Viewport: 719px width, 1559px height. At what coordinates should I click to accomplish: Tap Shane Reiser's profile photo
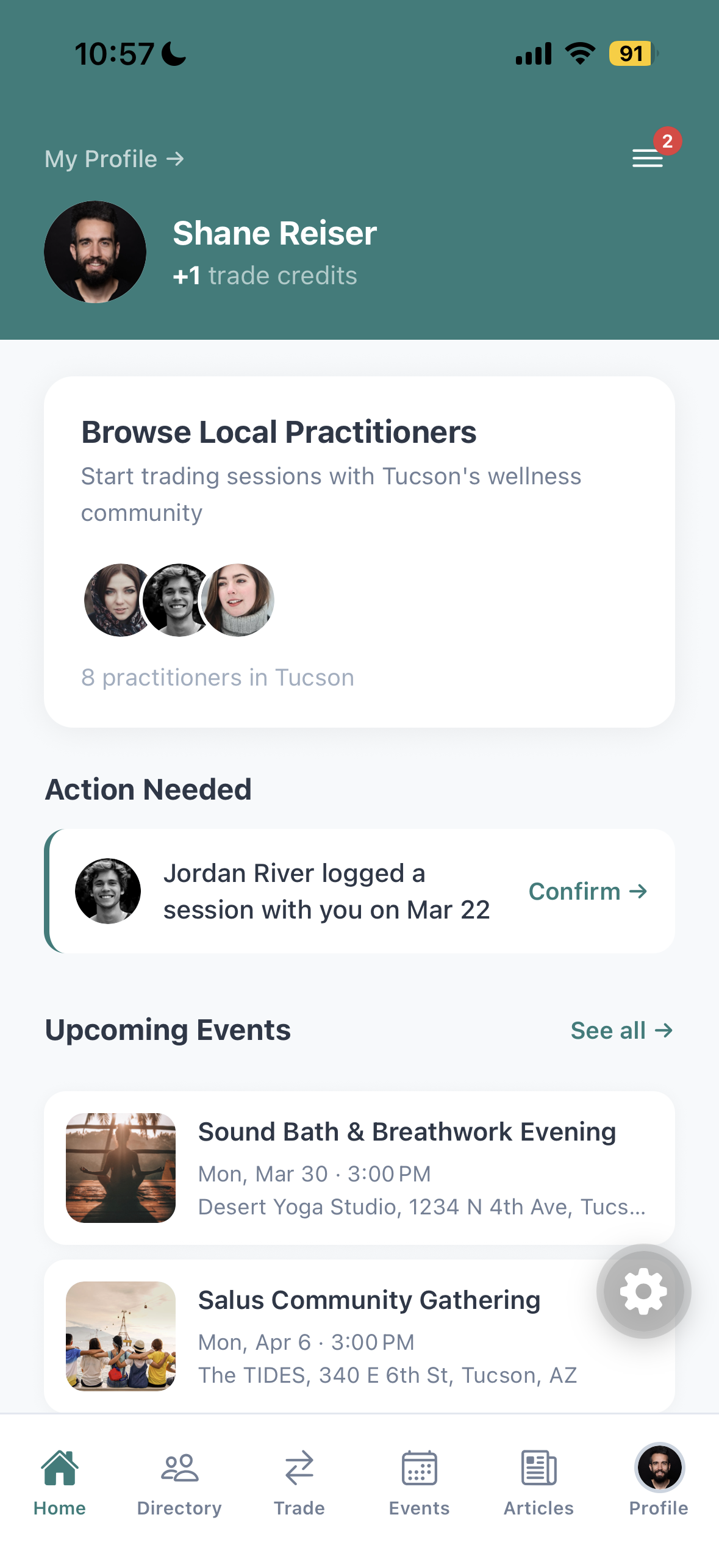95,252
